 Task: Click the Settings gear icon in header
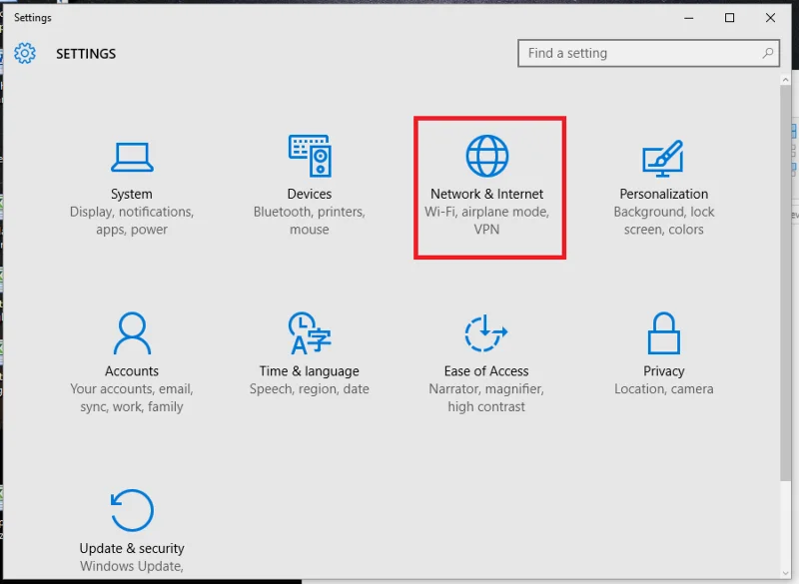click(25, 53)
